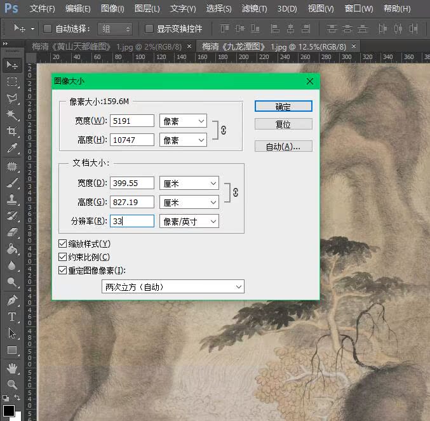Click the Align Top Edges icon
This screenshot has height=421, width=430.
[225, 28]
